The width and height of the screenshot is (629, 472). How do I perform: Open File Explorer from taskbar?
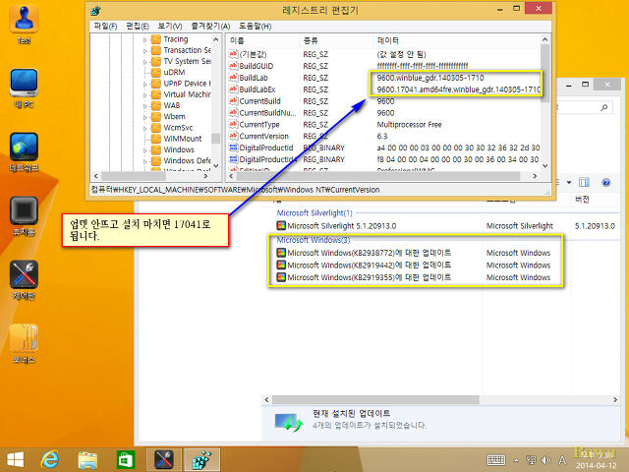point(87,460)
